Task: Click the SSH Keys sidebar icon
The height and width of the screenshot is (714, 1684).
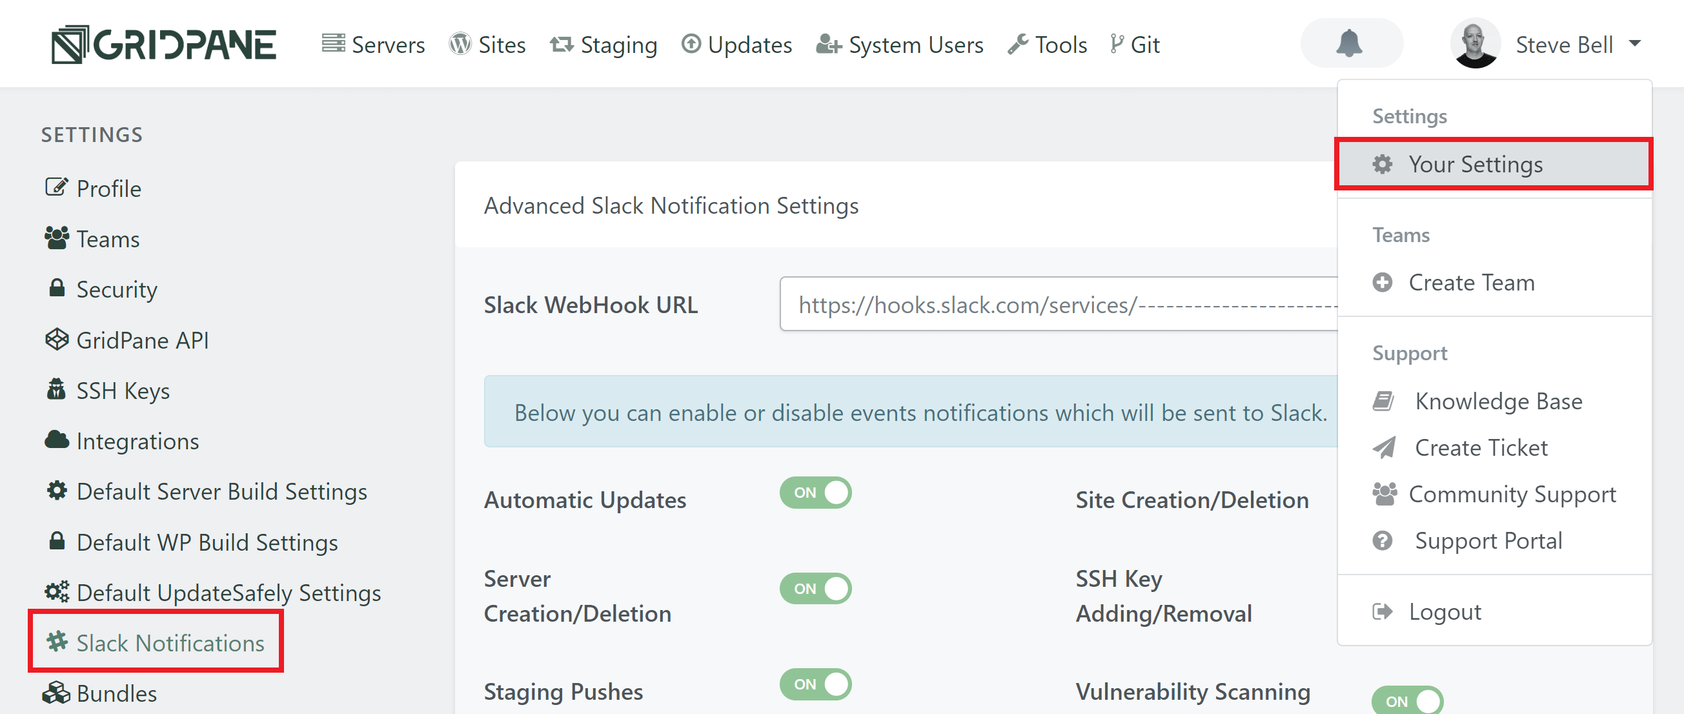Action: (x=57, y=391)
